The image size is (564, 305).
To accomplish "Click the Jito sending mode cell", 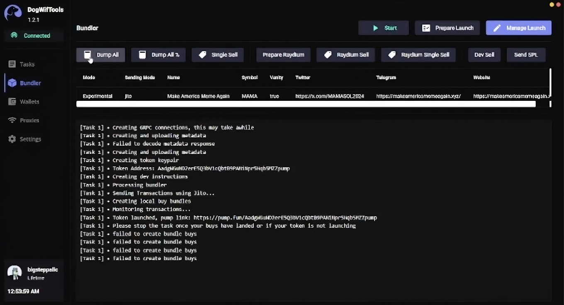I will pyautogui.click(x=128, y=96).
